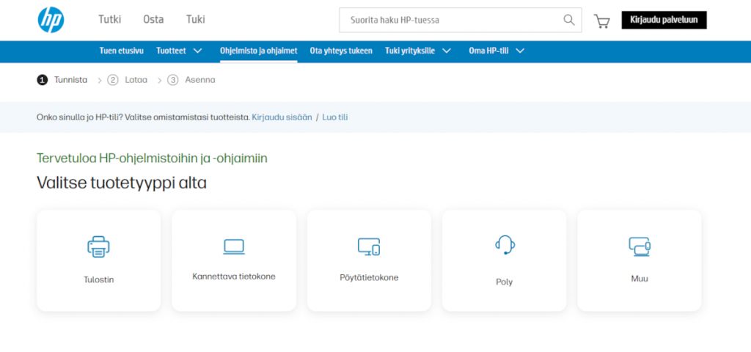This screenshot has height=352, width=751.
Task: Click the HP logo
Action: 51,20
